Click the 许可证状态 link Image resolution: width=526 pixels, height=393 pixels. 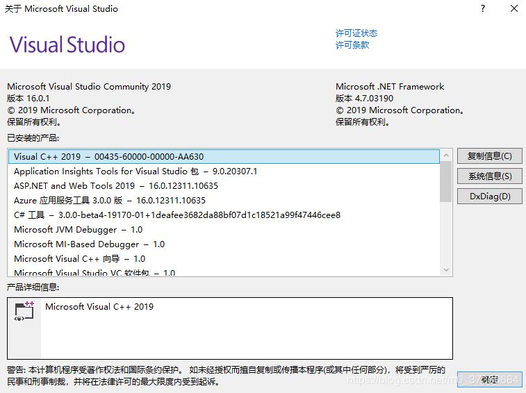click(356, 33)
